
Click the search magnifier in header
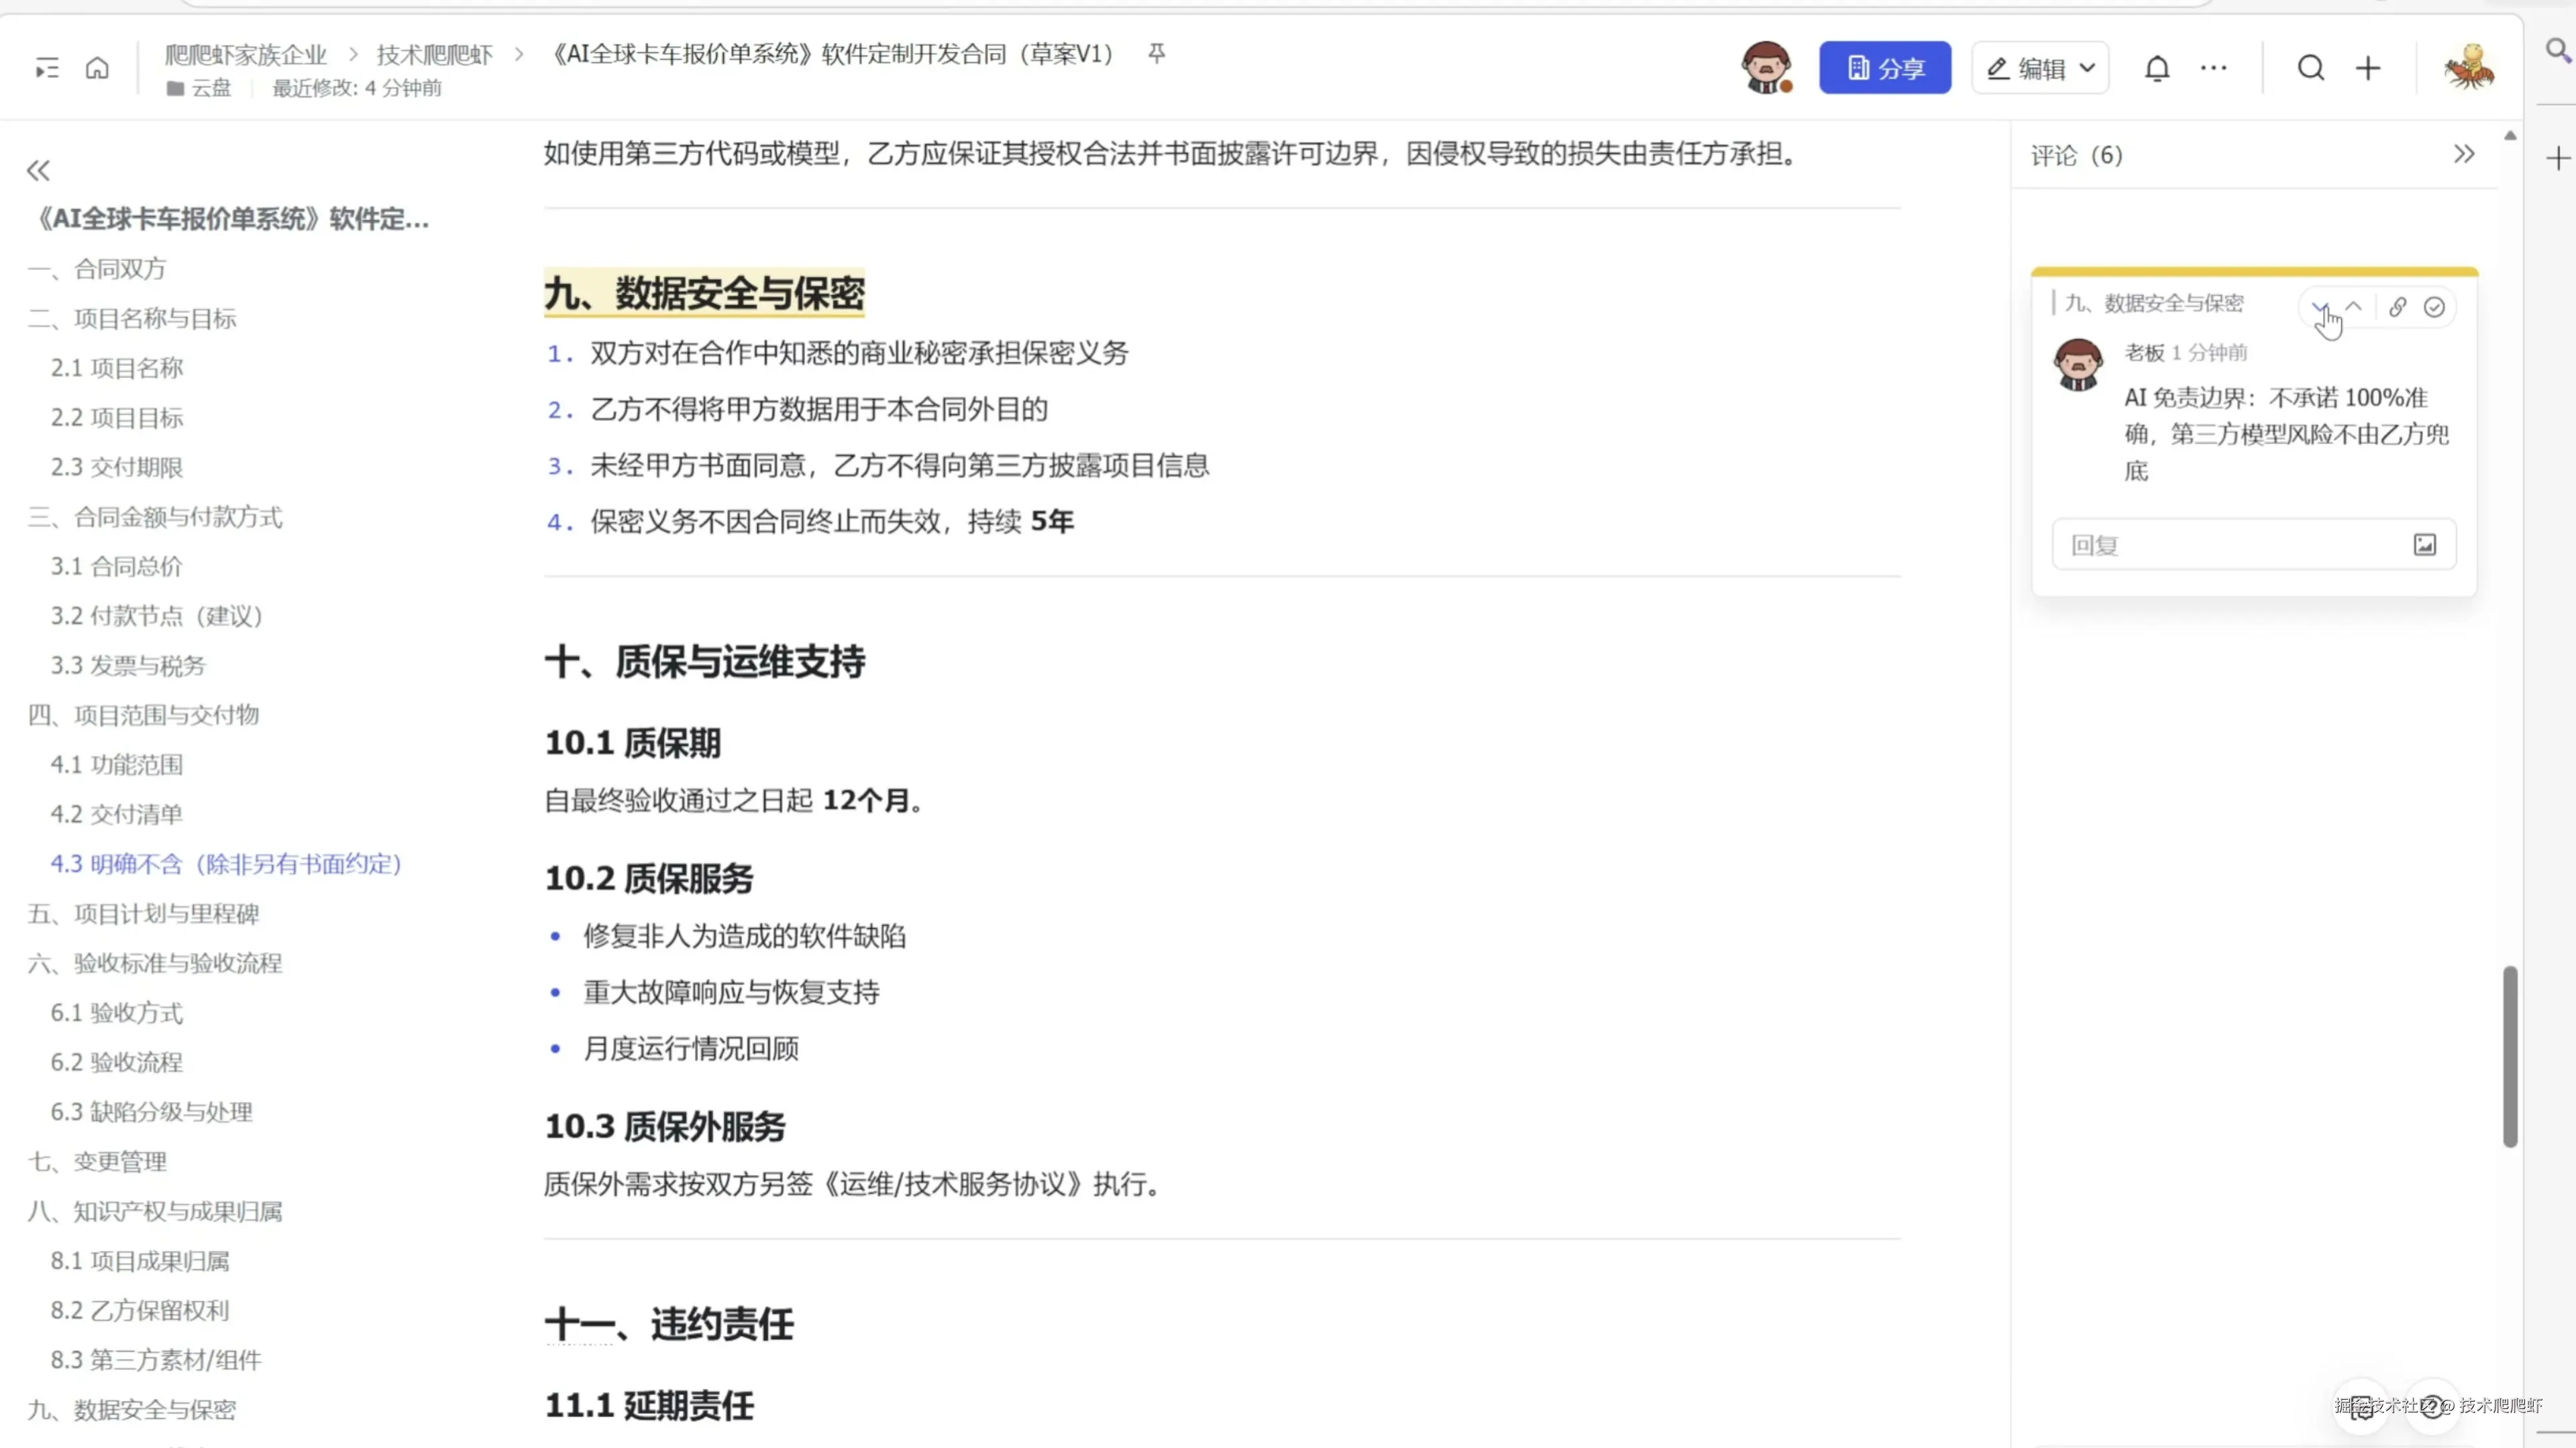[x=2310, y=68]
